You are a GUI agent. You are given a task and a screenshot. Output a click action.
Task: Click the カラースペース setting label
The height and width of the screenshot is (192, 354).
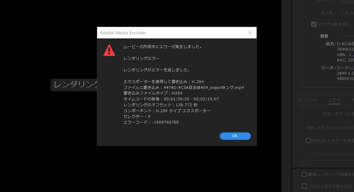[x=338, y=114]
